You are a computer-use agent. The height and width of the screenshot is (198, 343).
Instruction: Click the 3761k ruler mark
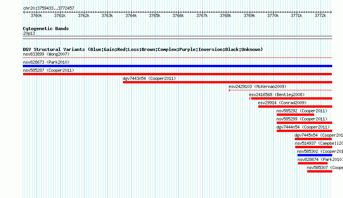point(60,15)
